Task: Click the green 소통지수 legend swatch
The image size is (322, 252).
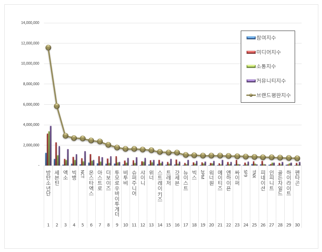Action: [251, 66]
